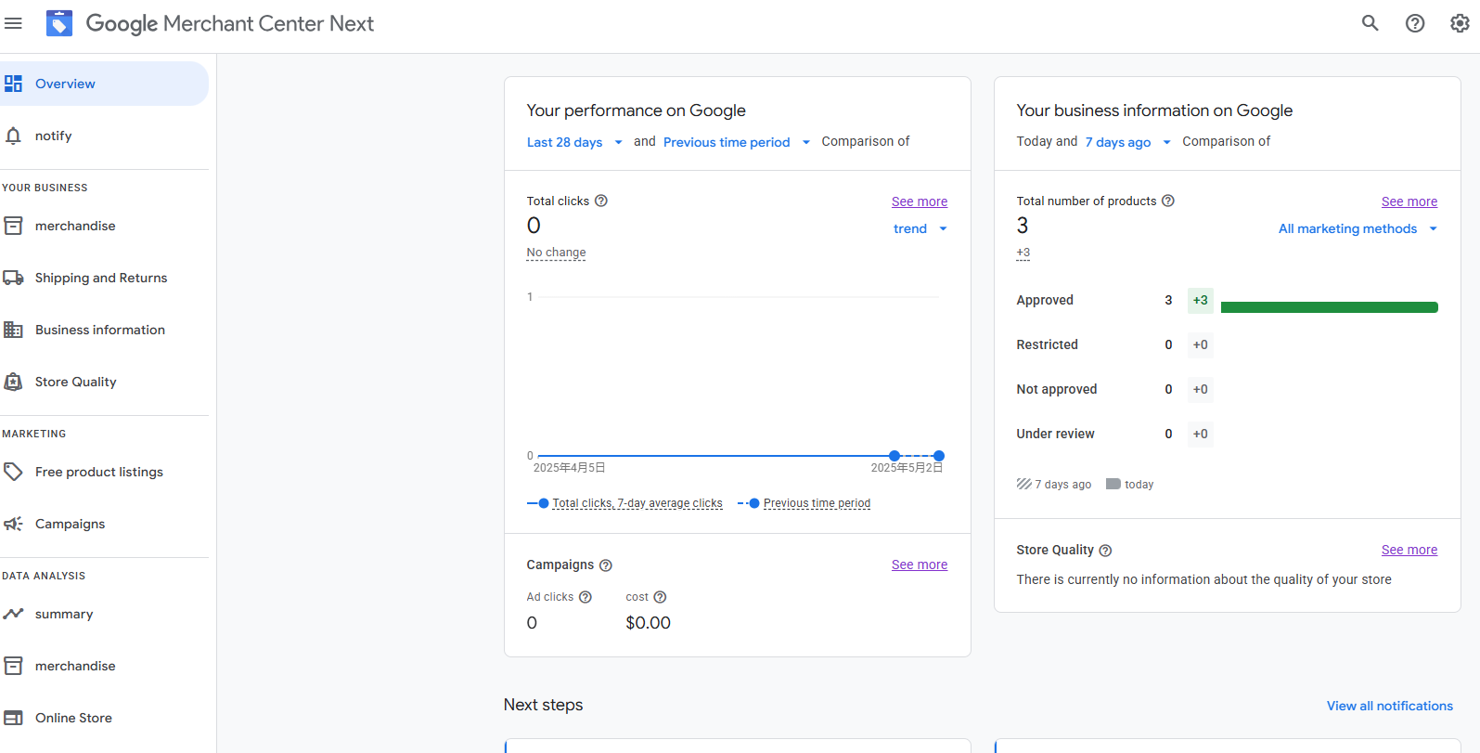Screen dimensions: 1480x753
Task: Click See more for Total clicks
Action: click(920, 201)
